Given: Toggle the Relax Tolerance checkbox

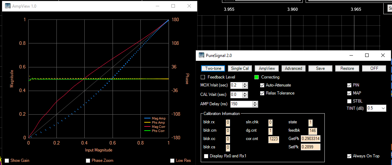Looking at the screenshot, I should [262, 93].
